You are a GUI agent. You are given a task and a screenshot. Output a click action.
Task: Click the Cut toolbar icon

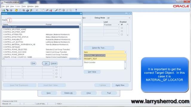(37, 10)
